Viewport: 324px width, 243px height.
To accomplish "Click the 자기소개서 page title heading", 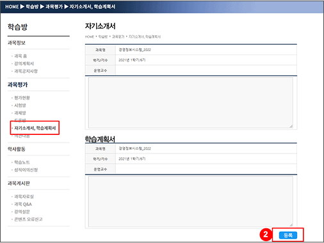I will tap(100, 26).
